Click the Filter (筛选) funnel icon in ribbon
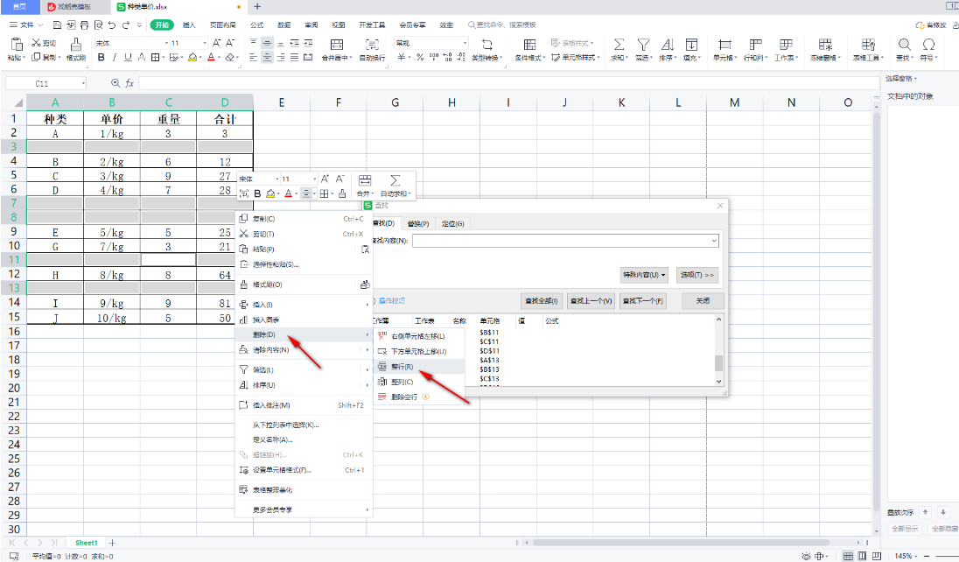This screenshot has height=562, width=959. 643,45
